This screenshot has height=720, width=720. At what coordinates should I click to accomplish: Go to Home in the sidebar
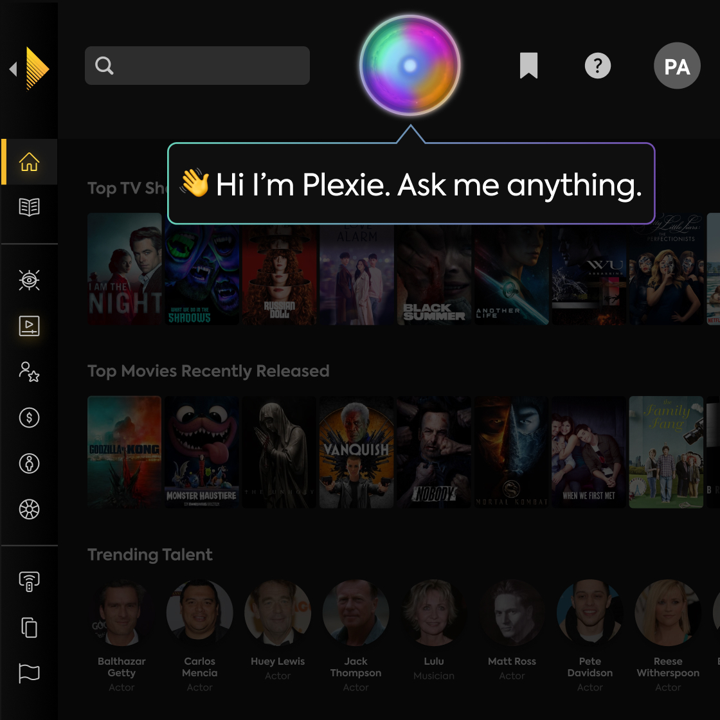30,161
